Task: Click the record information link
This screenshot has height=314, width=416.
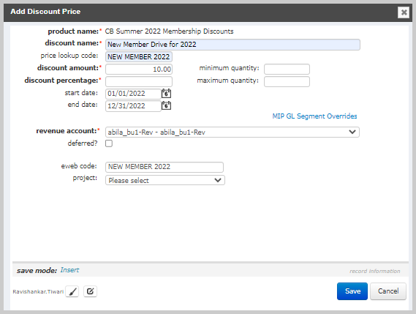Action: tap(374, 271)
